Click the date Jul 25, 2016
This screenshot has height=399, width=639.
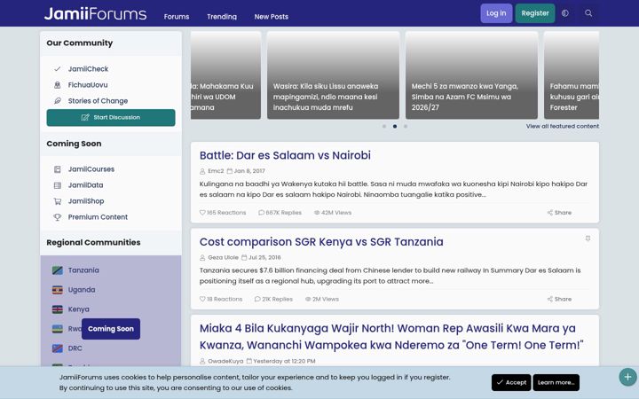264,257
